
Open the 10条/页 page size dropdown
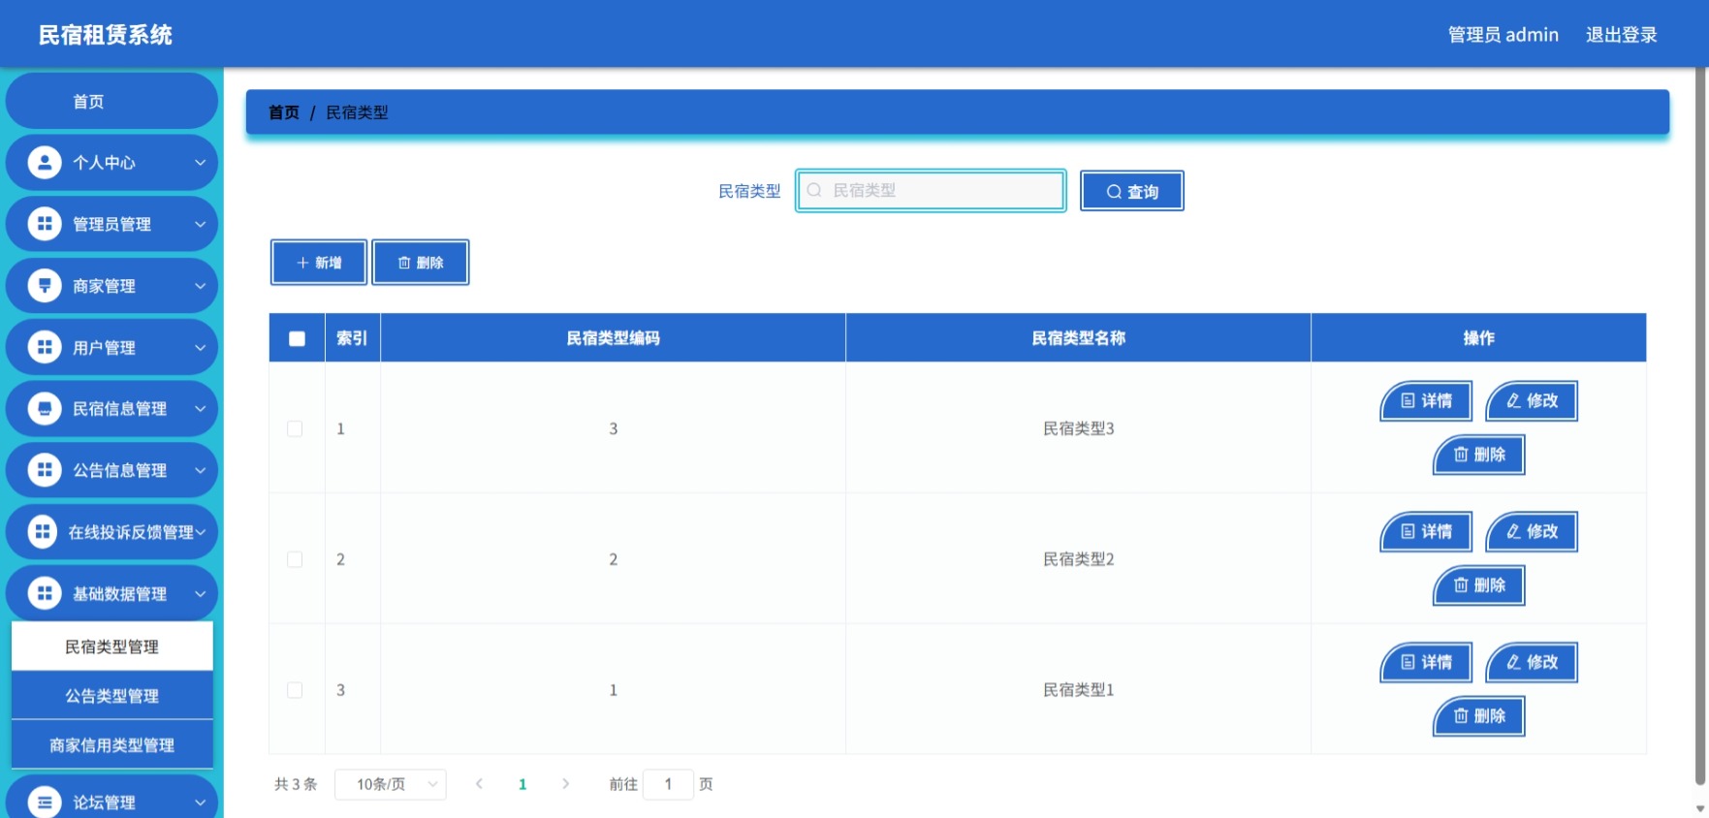[390, 784]
